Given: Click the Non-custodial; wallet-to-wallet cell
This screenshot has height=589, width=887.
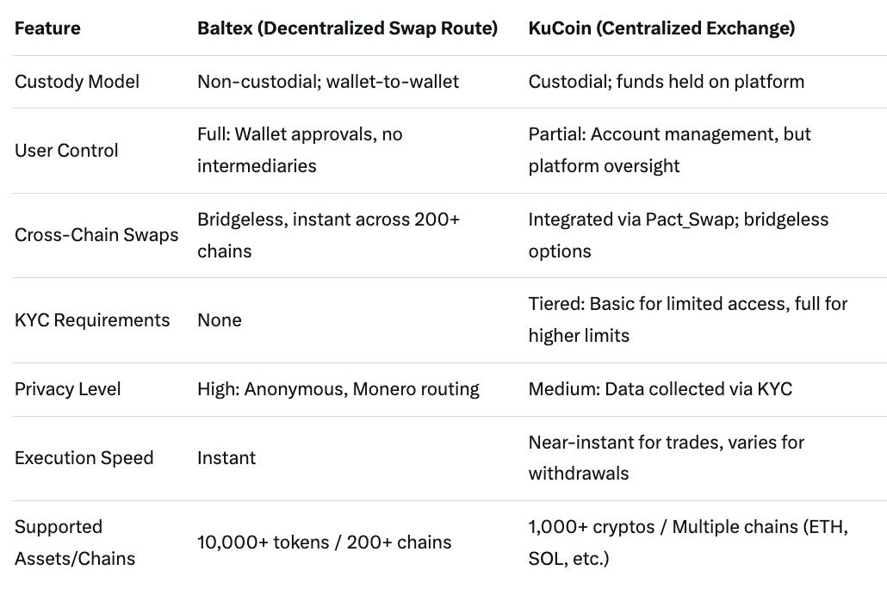Looking at the screenshot, I should coord(328,82).
